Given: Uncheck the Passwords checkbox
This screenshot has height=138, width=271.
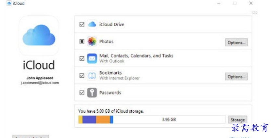Looking at the screenshot, I should [x=82, y=93].
